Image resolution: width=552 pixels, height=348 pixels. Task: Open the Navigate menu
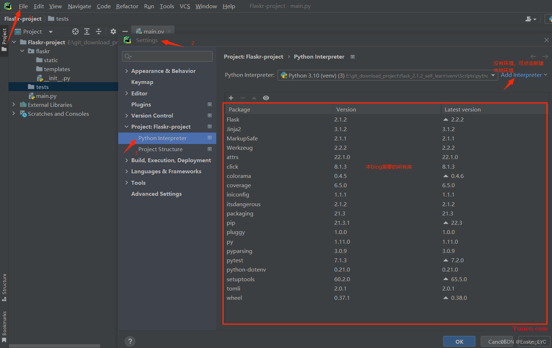pyautogui.click(x=79, y=6)
